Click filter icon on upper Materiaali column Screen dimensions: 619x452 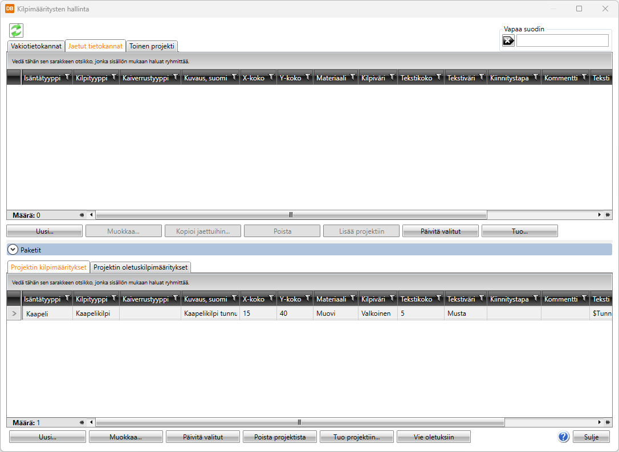click(353, 77)
